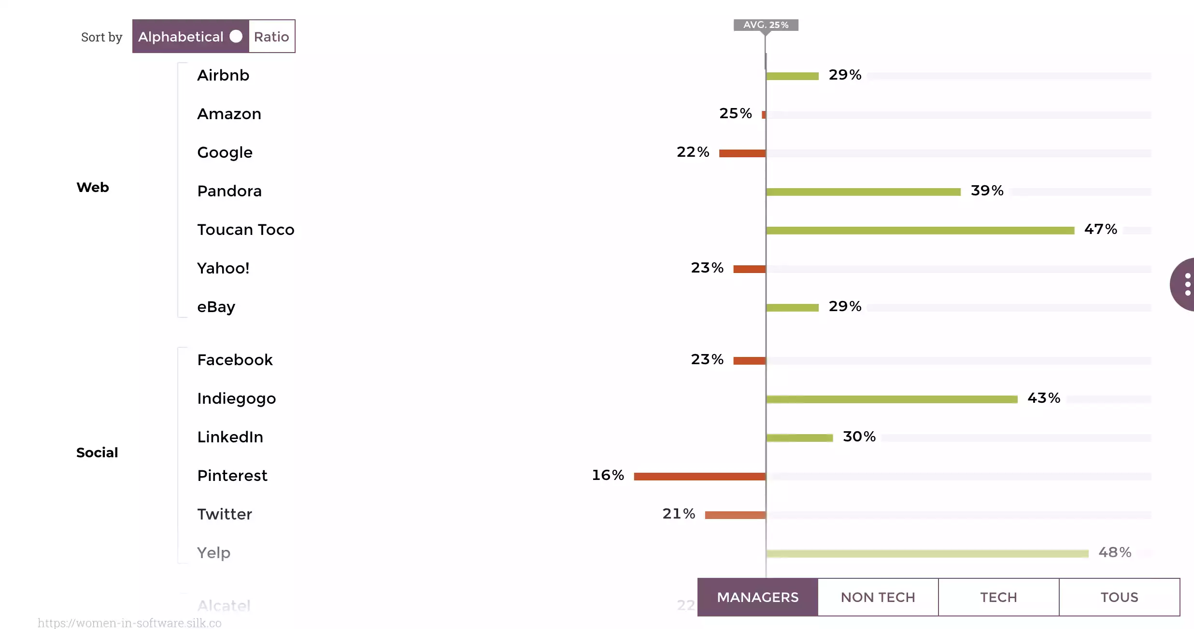1194x629 pixels.
Task: Toggle the Alphabetical sort switch knob
Action: pos(236,37)
